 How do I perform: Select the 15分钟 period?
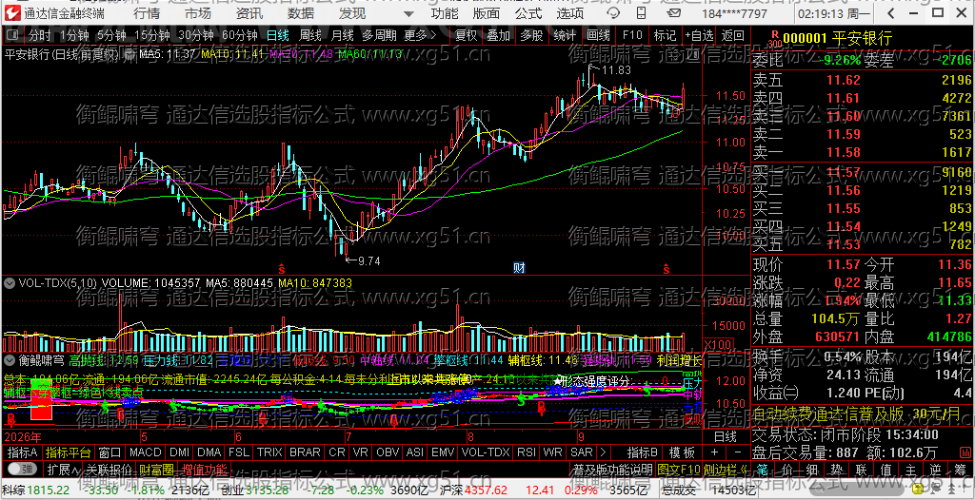point(151,35)
